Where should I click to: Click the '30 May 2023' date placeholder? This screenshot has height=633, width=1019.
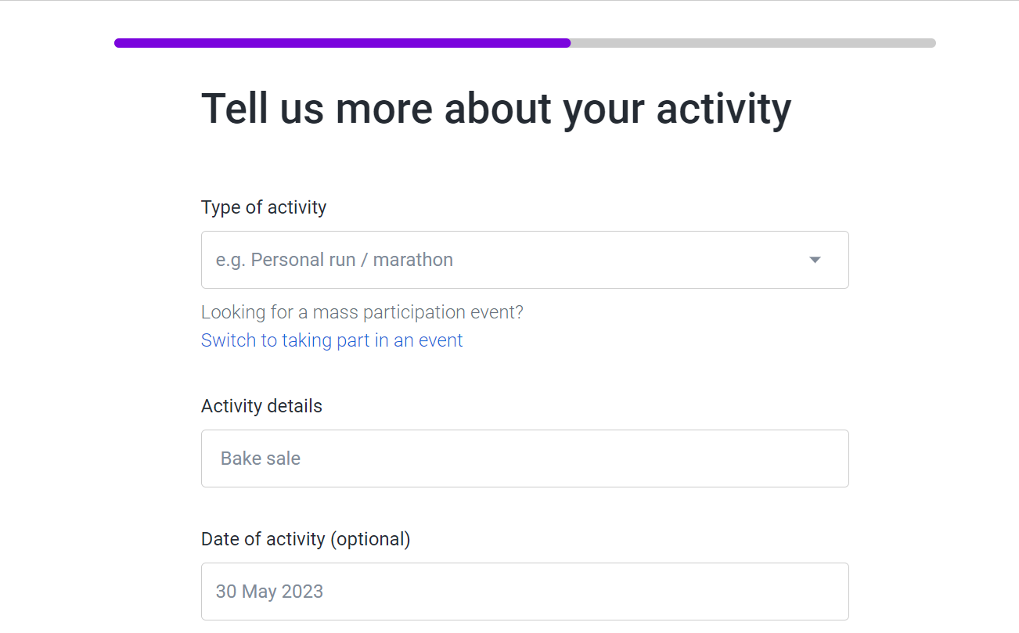coord(269,592)
